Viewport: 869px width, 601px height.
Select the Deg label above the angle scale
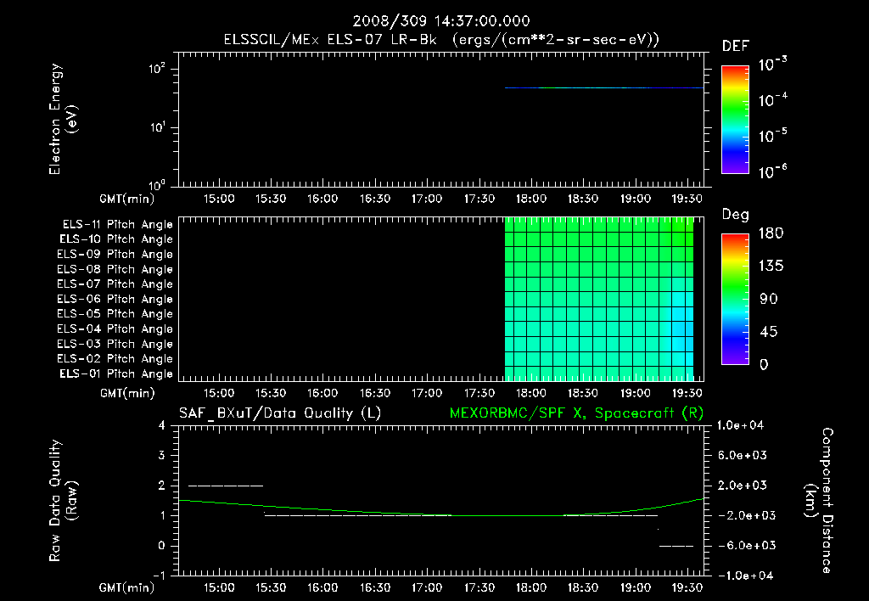tap(736, 215)
